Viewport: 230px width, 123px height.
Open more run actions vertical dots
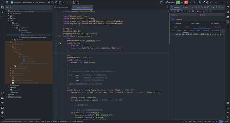point(194,2)
